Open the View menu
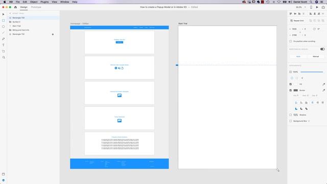This screenshot has height=184, width=327. coord(55,2)
